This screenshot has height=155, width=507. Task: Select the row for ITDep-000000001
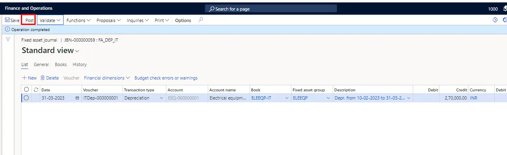click(27, 98)
